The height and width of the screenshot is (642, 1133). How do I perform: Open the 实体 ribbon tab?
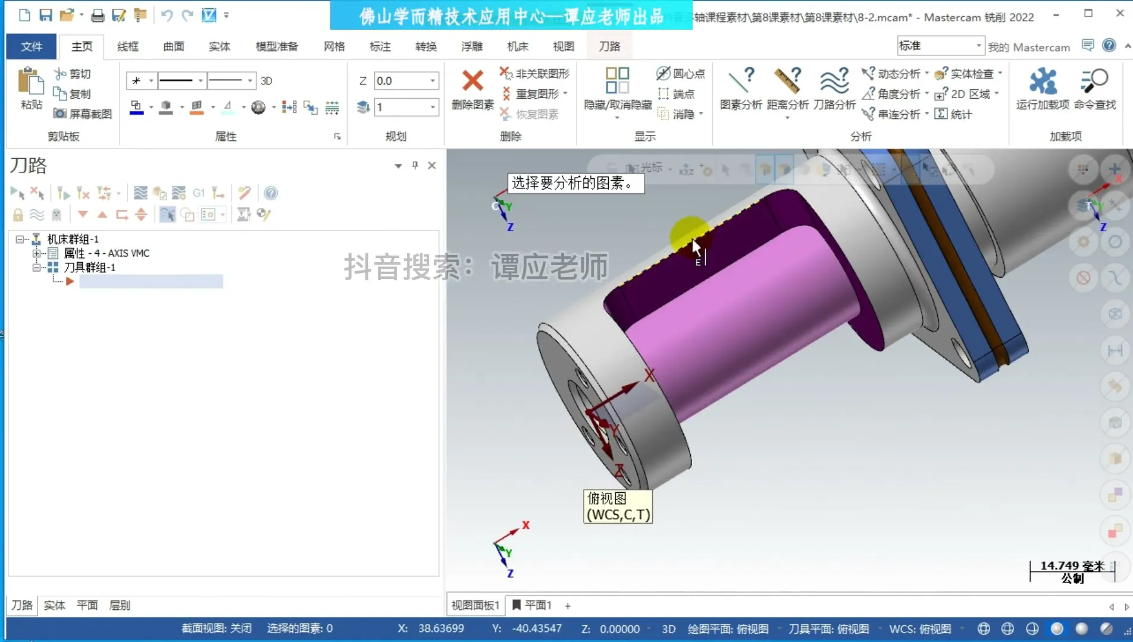click(219, 46)
